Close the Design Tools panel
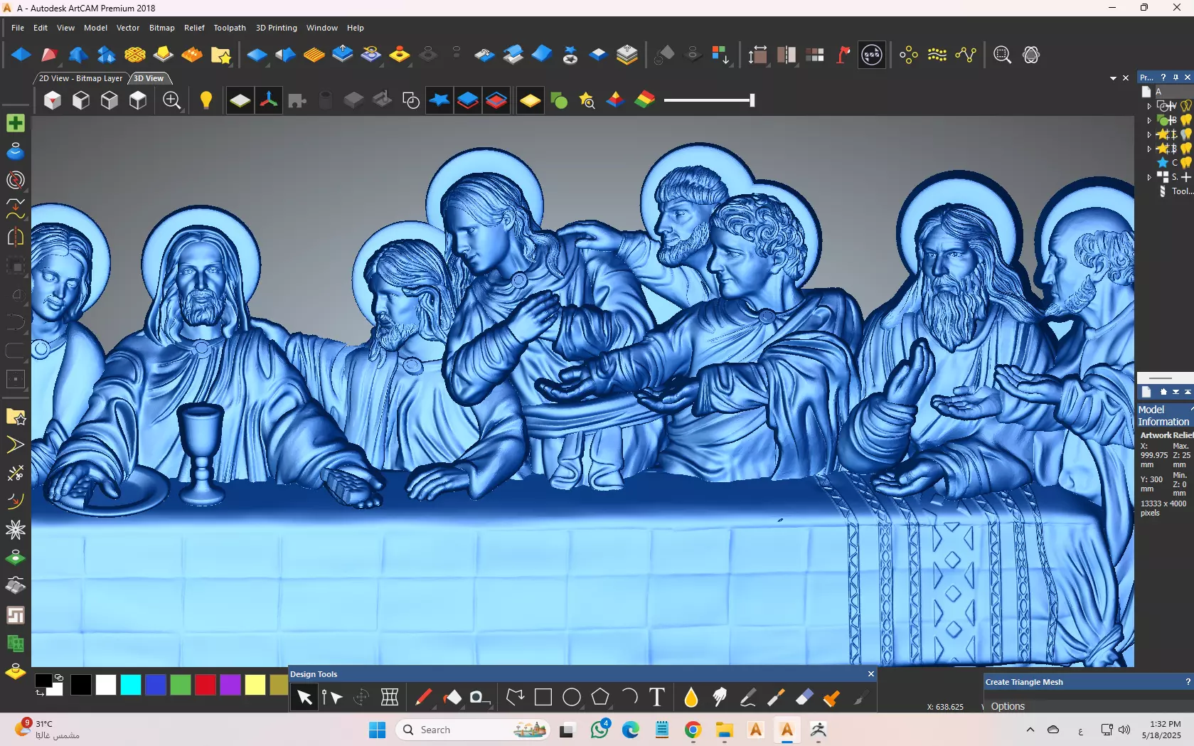The height and width of the screenshot is (746, 1194). point(871,674)
